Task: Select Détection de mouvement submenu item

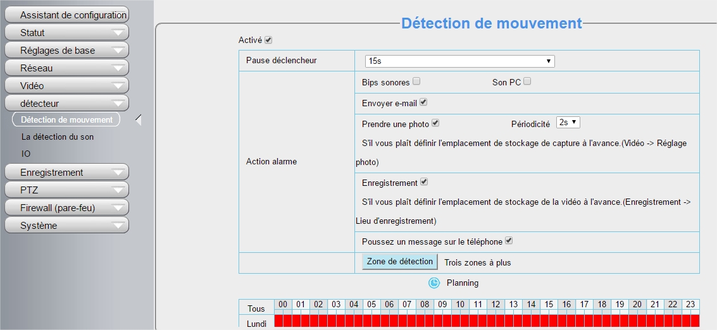Action: pyautogui.click(x=66, y=119)
